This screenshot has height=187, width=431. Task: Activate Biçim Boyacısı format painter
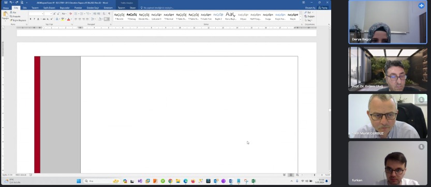[18, 20]
